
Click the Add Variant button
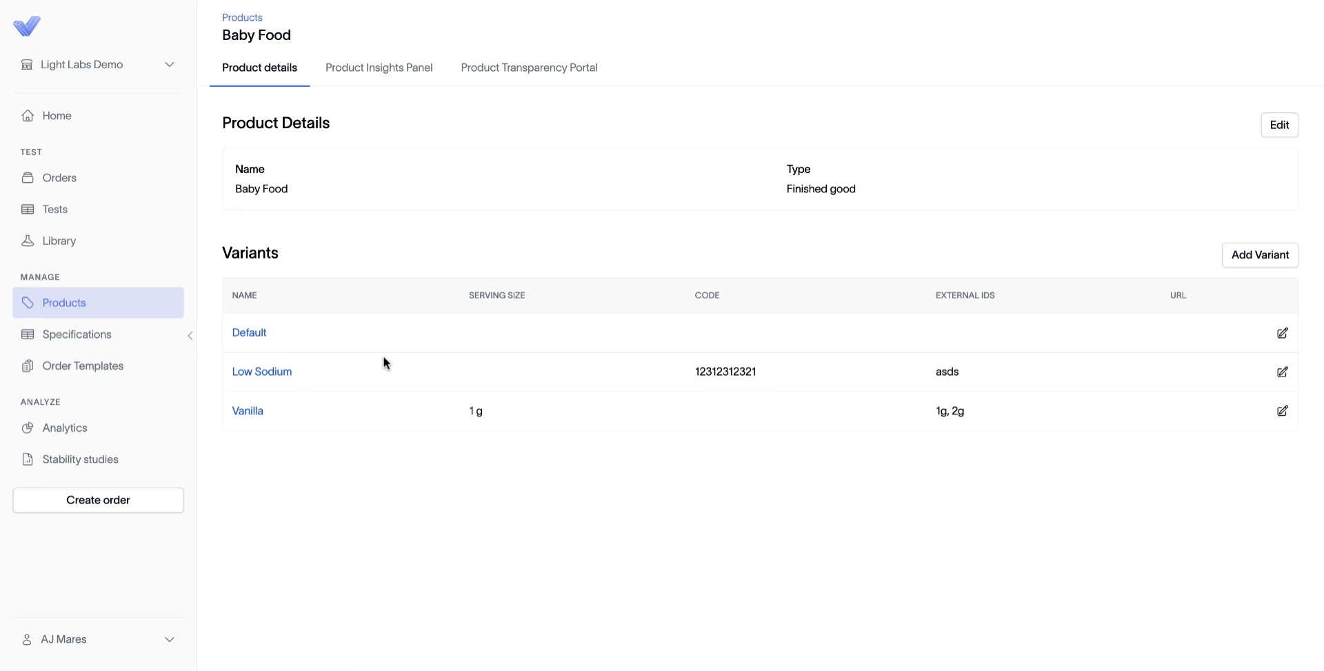point(1260,255)
